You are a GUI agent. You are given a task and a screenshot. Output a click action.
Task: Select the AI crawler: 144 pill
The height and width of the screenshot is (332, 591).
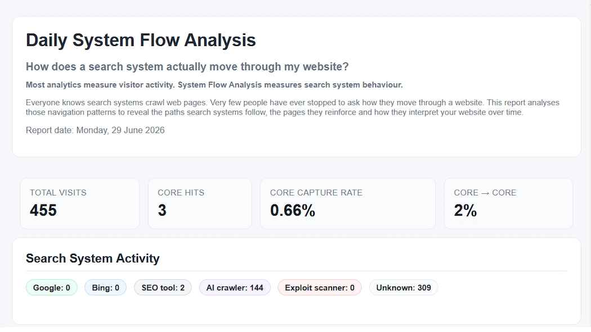[x=235, y=288]
